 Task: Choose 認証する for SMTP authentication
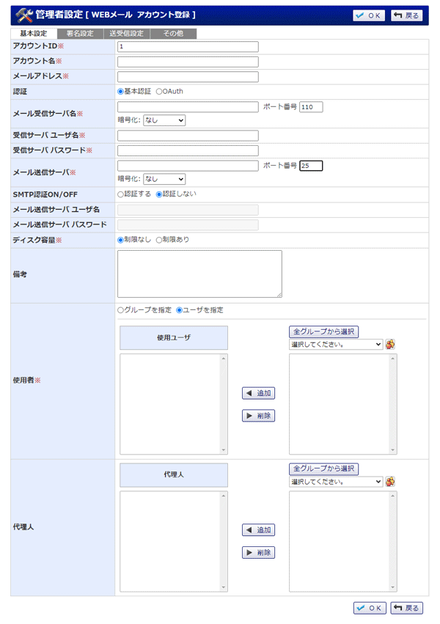tap(120, 194)
